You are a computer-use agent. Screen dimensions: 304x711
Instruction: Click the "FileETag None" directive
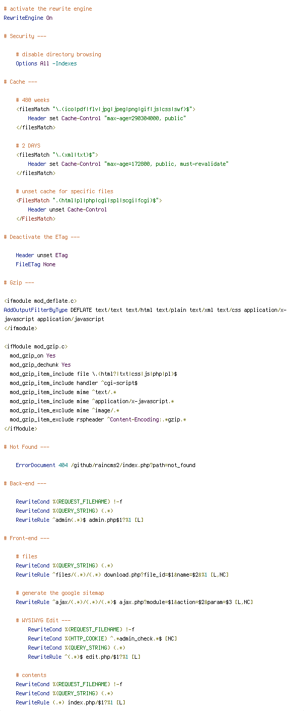[35, 264]
